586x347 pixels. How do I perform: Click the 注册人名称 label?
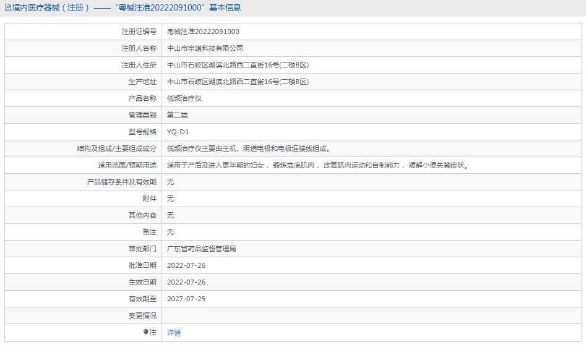(139, 49)
